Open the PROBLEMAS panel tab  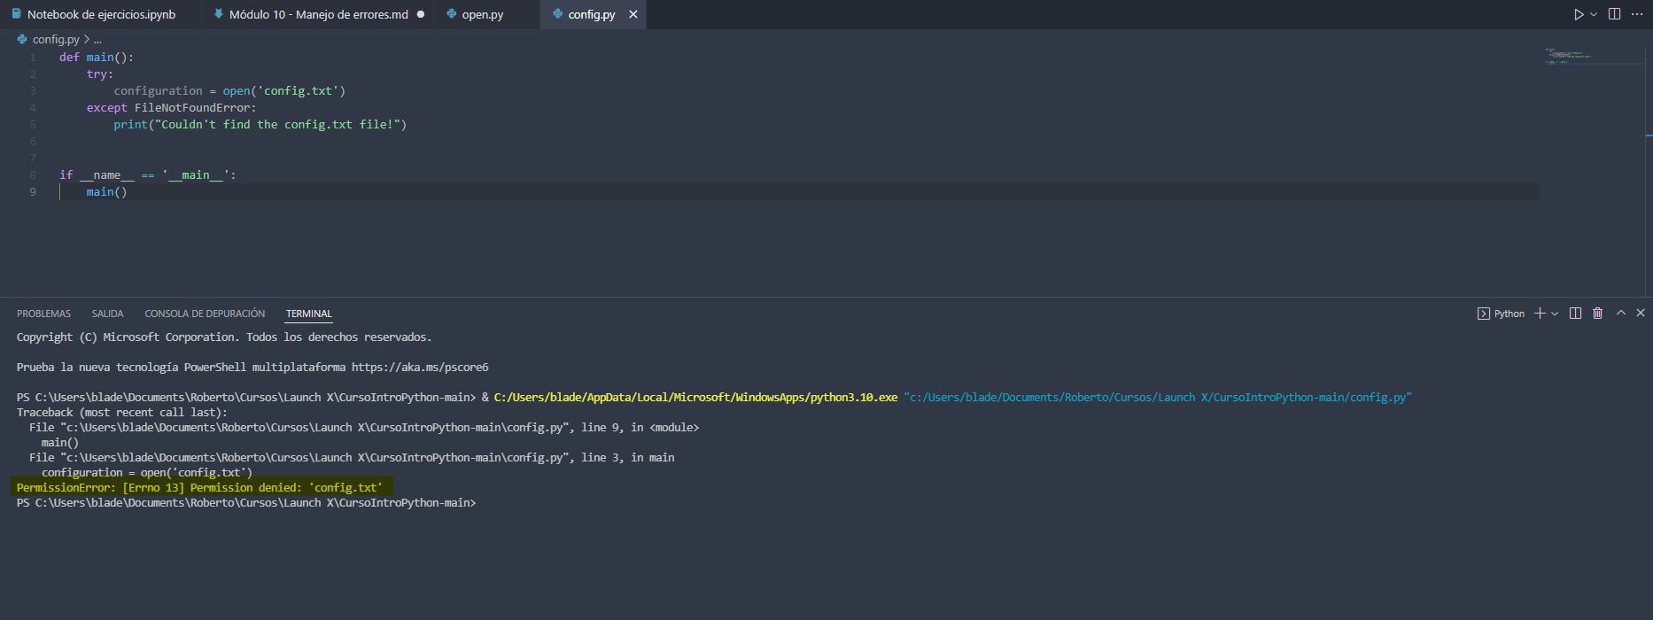[x=43, y=314]
